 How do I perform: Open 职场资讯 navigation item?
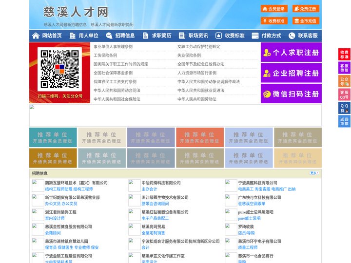pos(198,36)
